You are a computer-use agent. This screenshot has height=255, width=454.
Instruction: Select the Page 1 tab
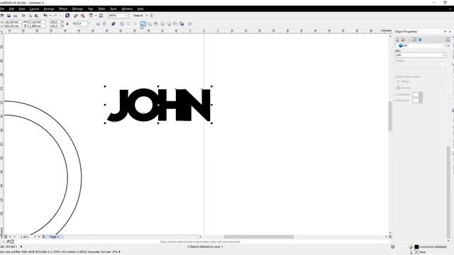[54, 237]
